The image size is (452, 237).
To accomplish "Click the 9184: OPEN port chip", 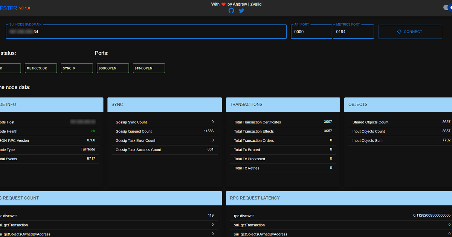I will (x=149, y=68).
